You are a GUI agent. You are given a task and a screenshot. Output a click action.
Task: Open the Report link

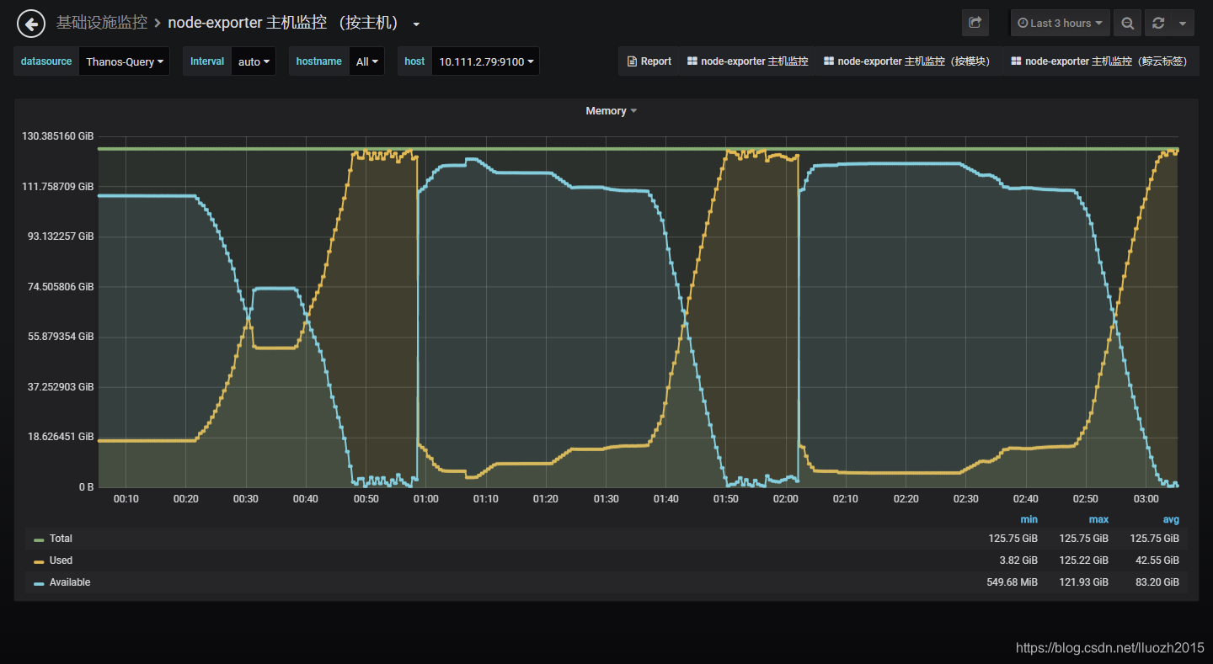pyautogui.click(x=649, y=61)
